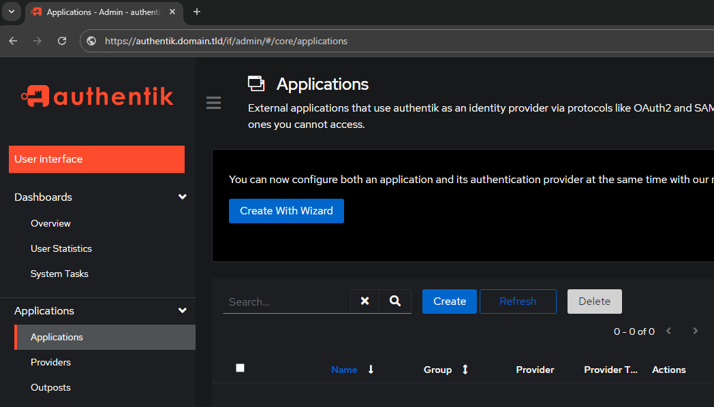Reload page with browser refresh icon
Image resolution: width=714 pixels, height=407 pixels.
(62, 41)
